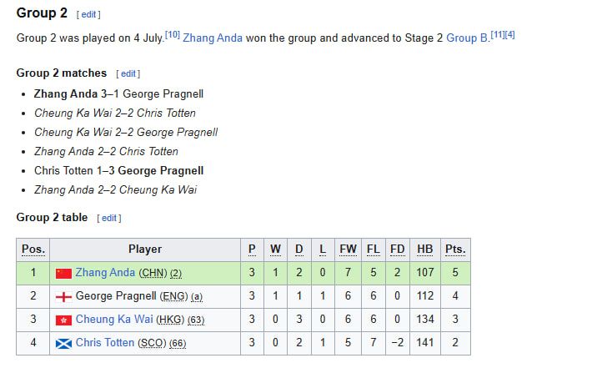Click the China flag icon
Viewport: 597px width, 368px height.
[63, 273]
